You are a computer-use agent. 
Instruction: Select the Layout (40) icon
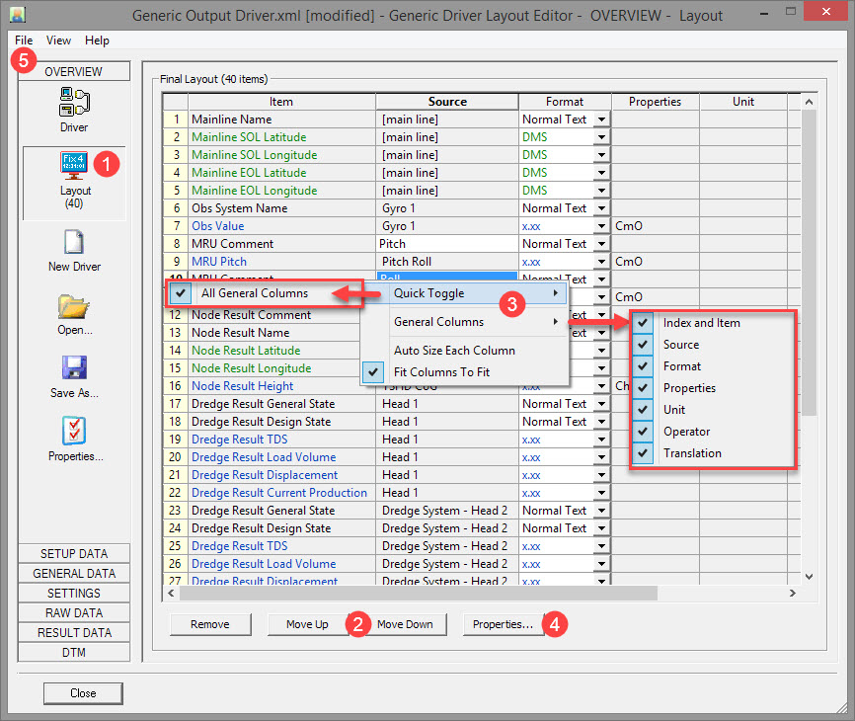74,163
